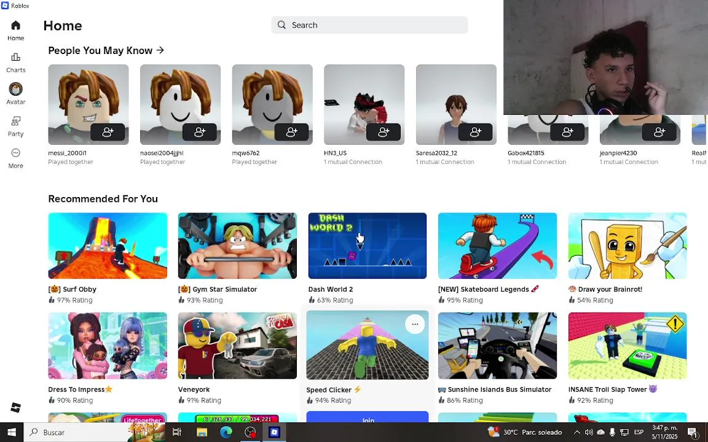Screen dimensions: 708x442
Task: Show hidden system tray icons
Action: 576,432
